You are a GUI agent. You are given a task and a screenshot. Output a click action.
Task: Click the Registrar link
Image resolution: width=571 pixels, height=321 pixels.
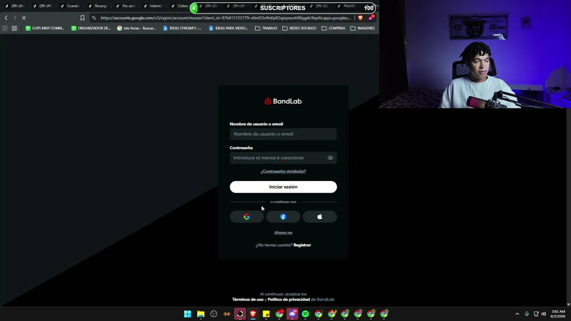[302, 245]
